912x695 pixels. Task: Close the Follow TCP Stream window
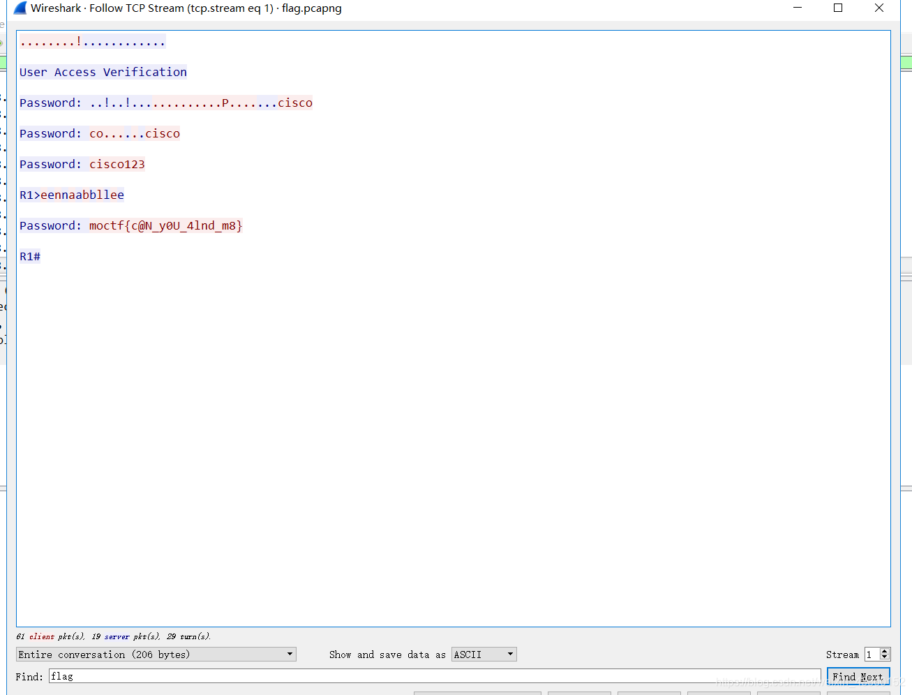(x=879, y=8)
